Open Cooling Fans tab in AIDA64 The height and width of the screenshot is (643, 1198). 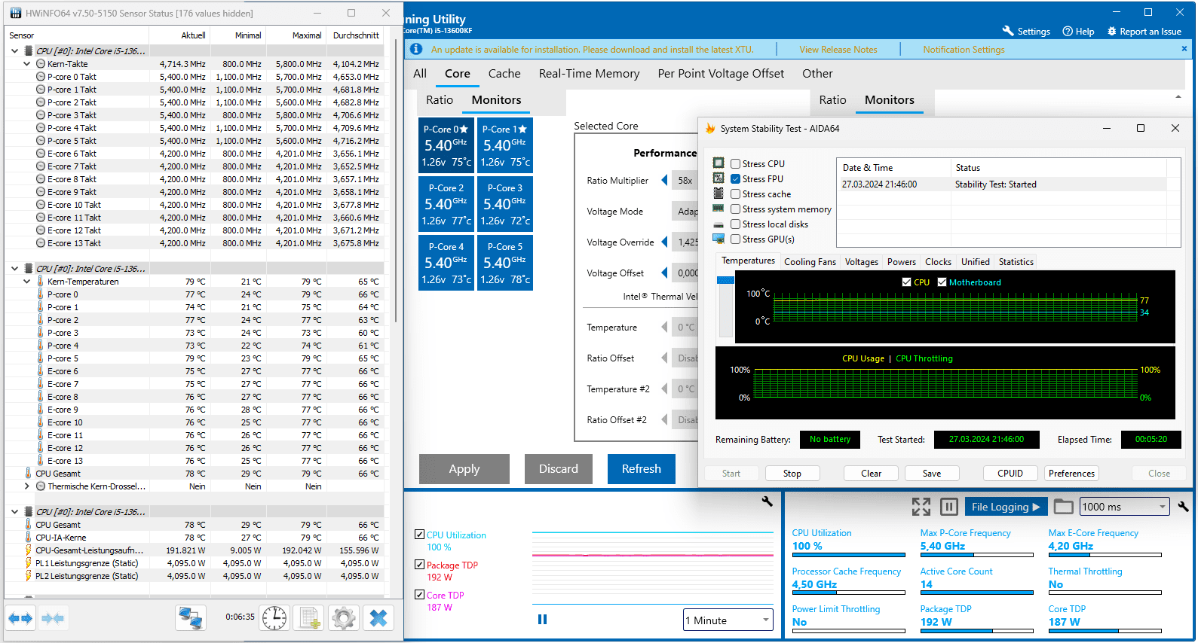tap(810, 261)
